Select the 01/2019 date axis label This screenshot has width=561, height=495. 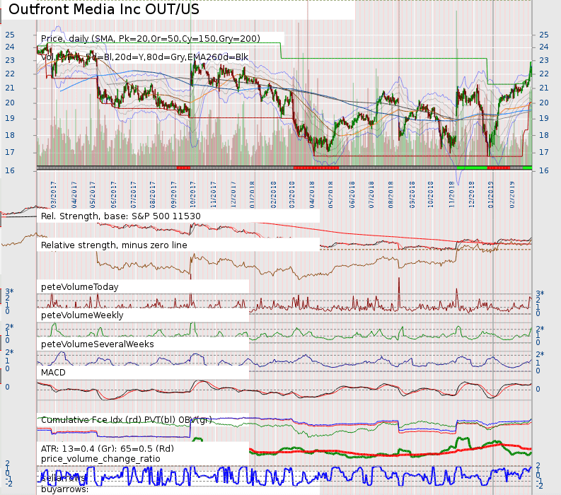pos(490,195)
